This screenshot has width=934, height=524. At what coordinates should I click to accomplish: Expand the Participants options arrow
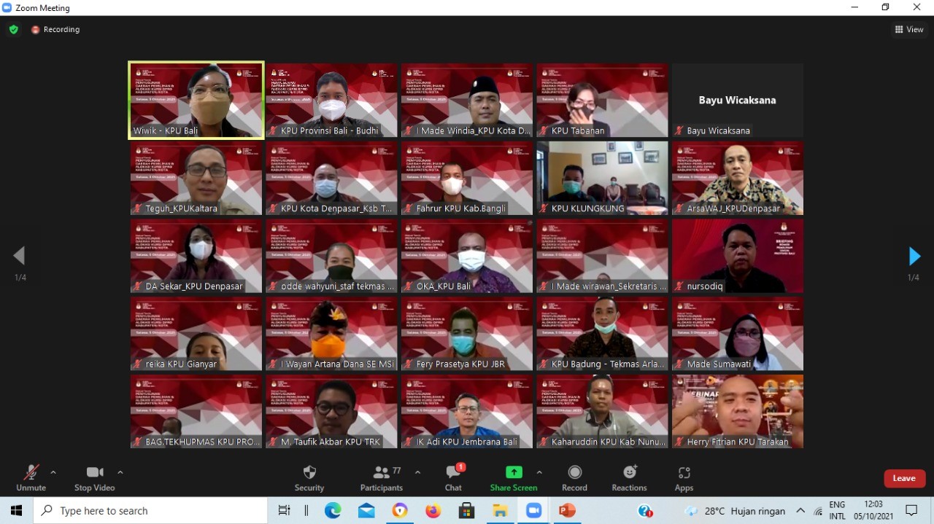[417, 472]
